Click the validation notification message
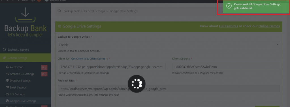The image size is (290, 107). 256,7
